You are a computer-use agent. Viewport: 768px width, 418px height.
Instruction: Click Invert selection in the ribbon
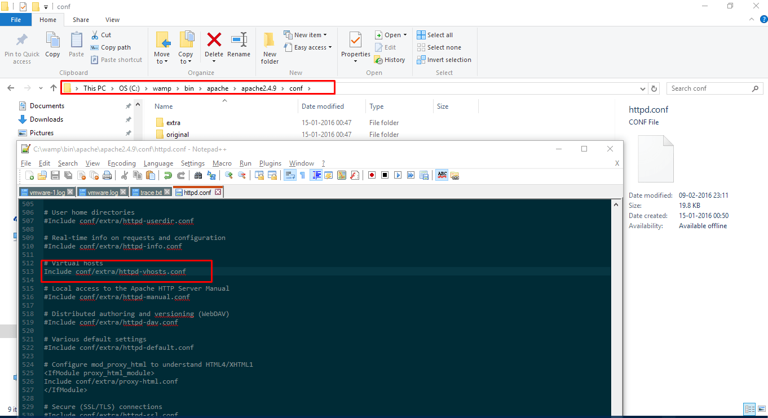point(444,60)
